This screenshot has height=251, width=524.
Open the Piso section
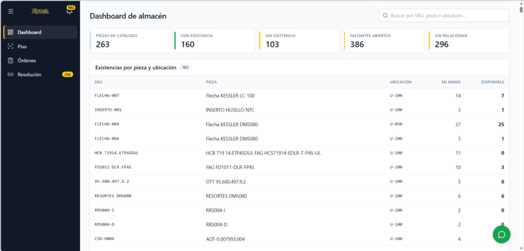[40, 46]
